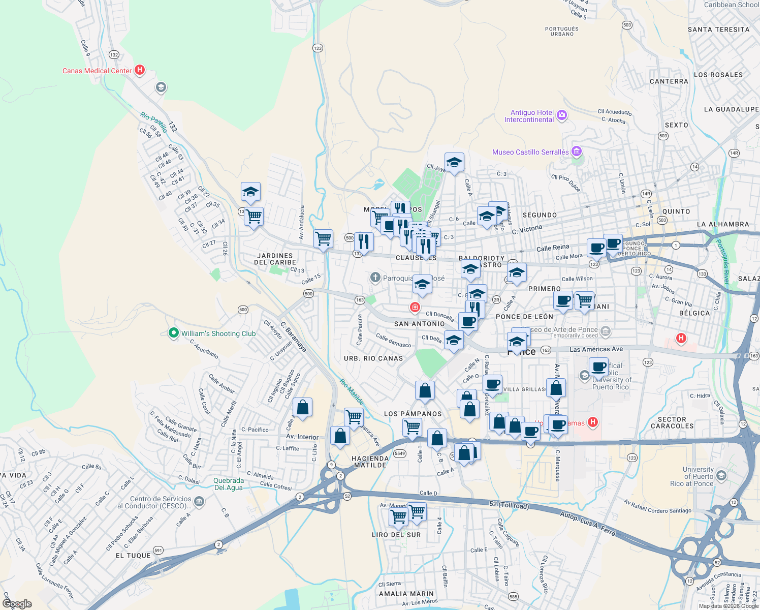The image size is (760, 610).
Task: Select the Parroquia church marker icon
Action: (x=375, y=278)
